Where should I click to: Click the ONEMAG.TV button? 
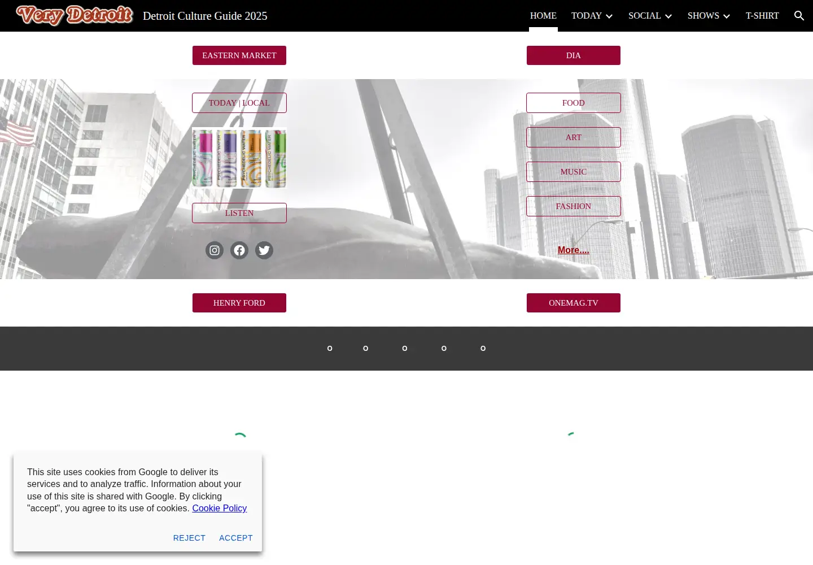[574, 303]
